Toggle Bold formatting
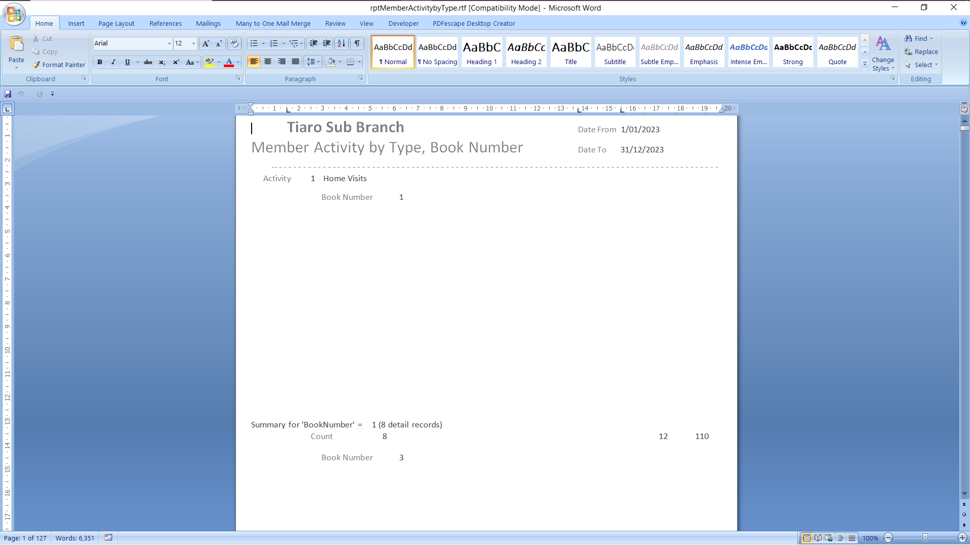Screen dimensions: 970x545 pyautogui.click(x=100, y=62)
